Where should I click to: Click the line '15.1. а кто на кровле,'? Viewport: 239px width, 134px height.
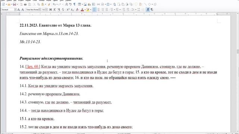[37, 119]
